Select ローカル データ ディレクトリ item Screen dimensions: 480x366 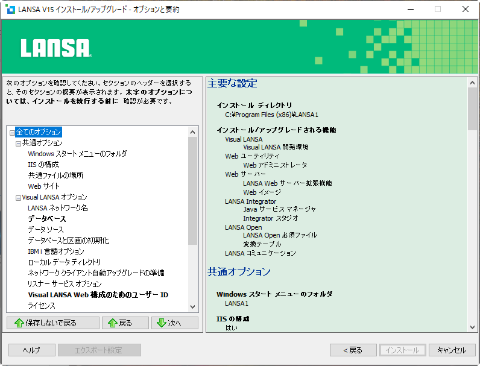[x=65, y=262]
